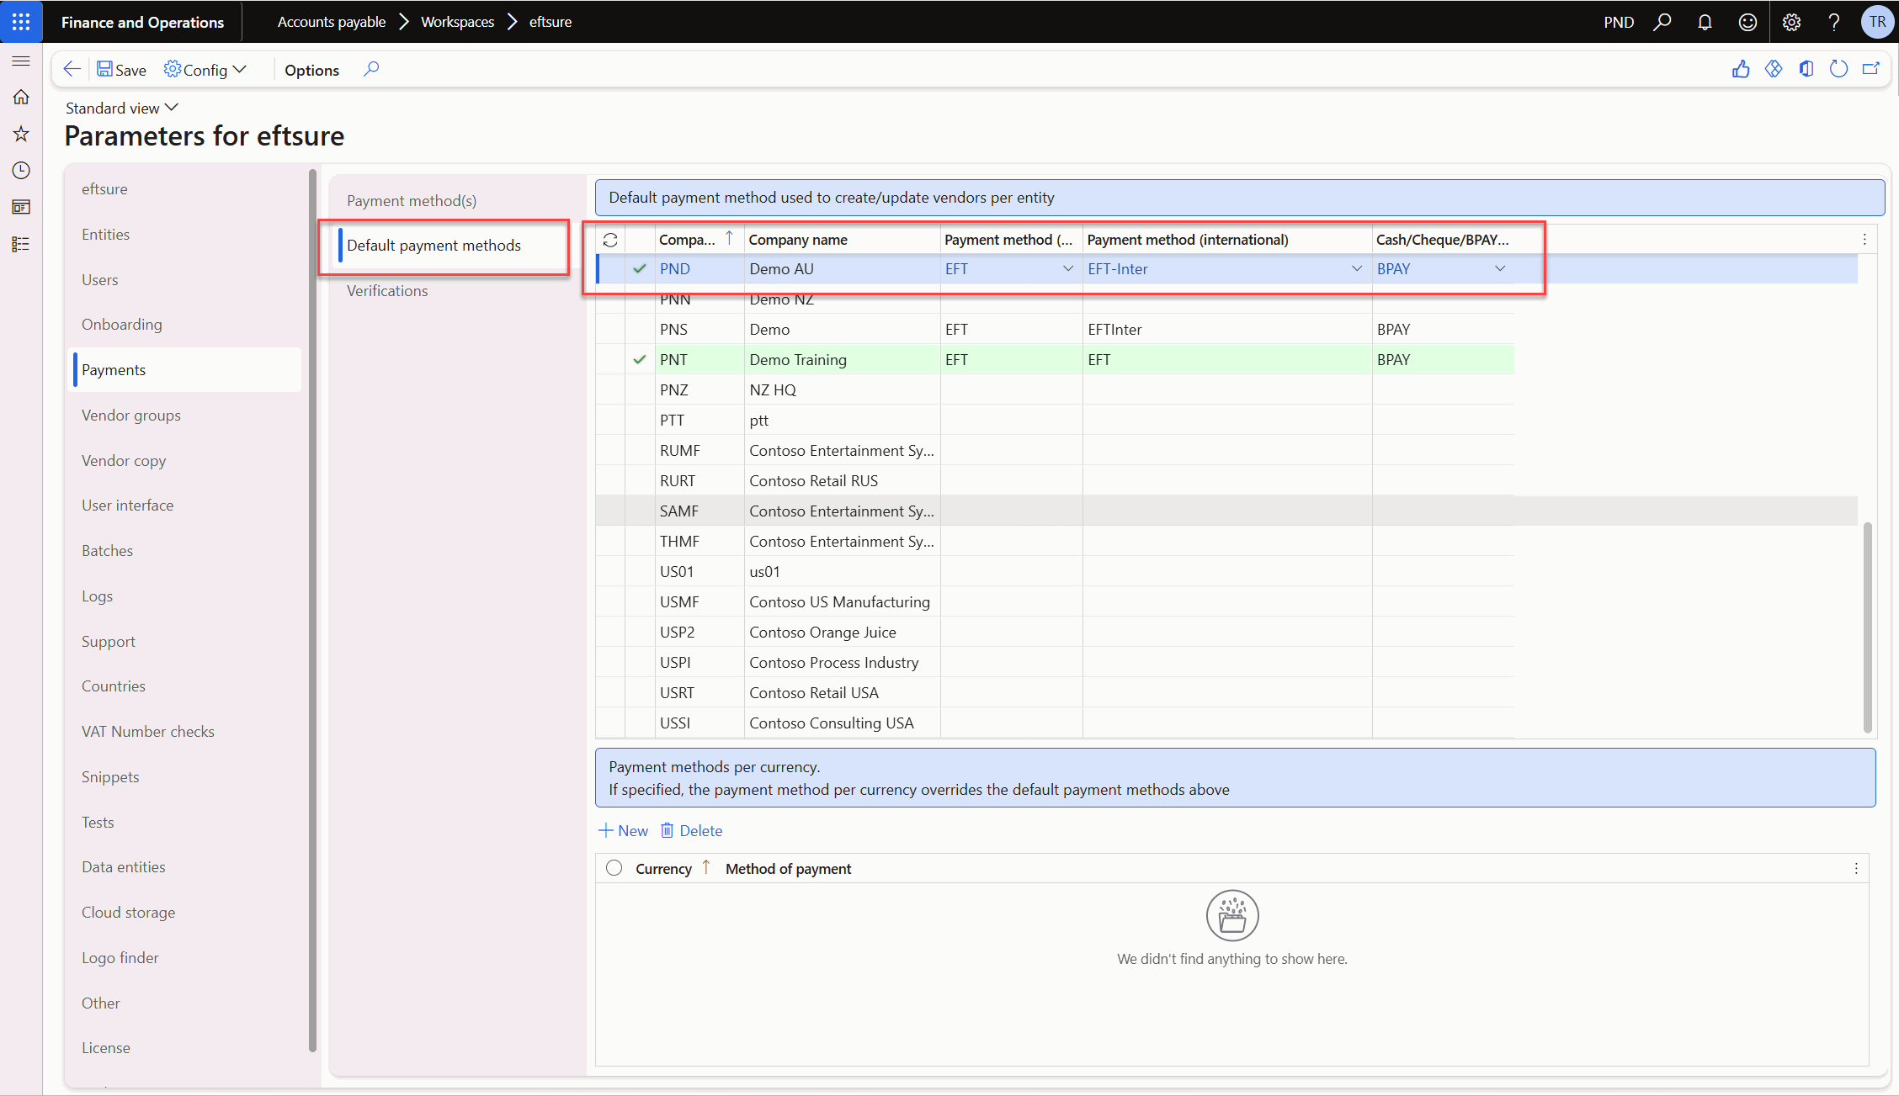Toggle row selection checkmark for PND
Screen dimensions: 1899x1096
[640, 269]
